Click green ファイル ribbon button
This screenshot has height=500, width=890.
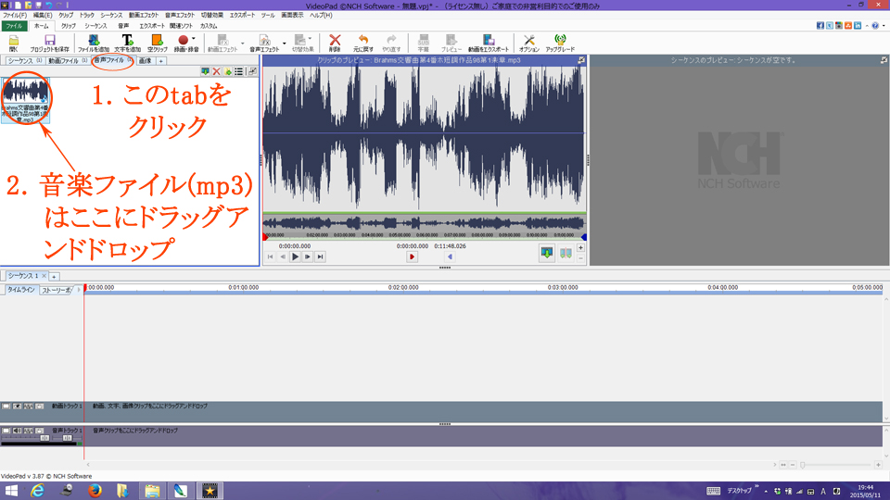pos(14,26)
